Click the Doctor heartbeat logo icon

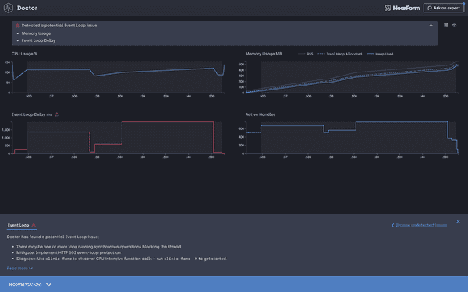(x=9, y=8)
